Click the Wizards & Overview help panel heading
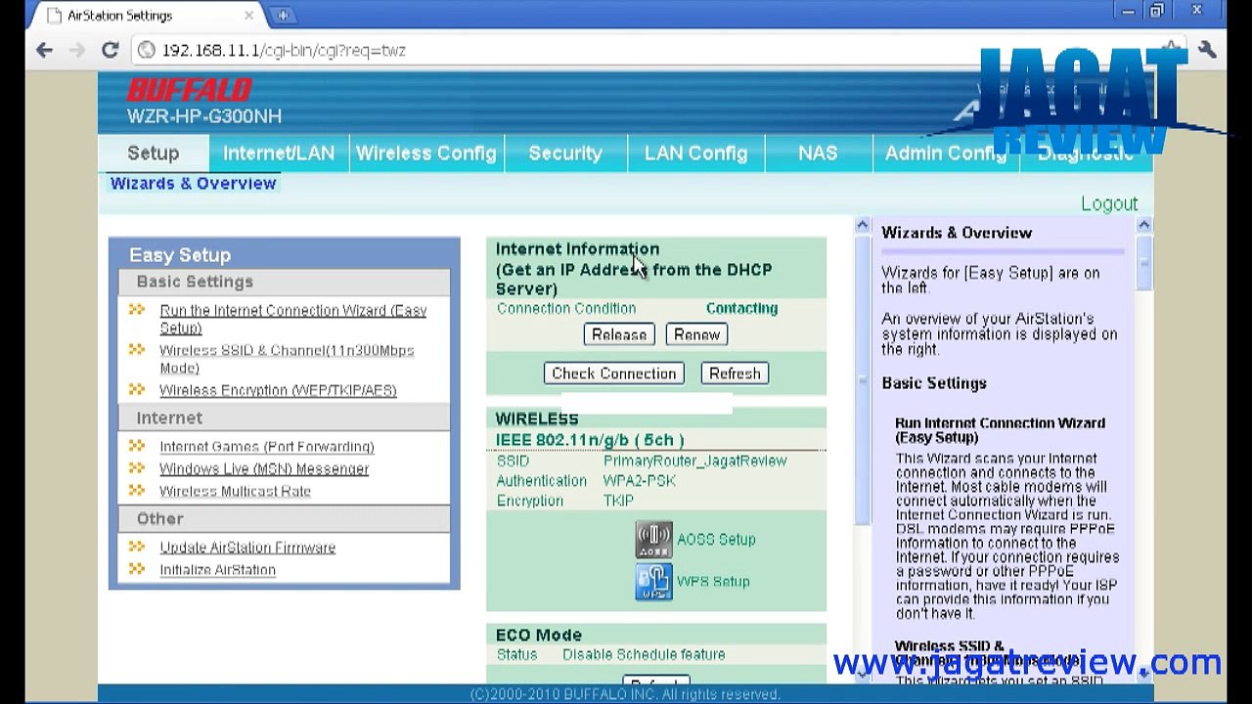The width and height of the screenshot is (1252, 704). 957,233
